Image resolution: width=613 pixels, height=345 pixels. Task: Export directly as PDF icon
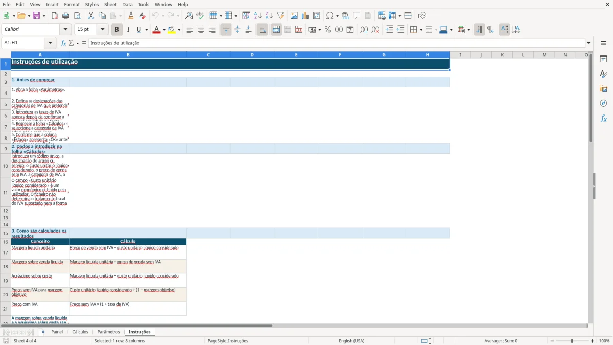(55, 16)
